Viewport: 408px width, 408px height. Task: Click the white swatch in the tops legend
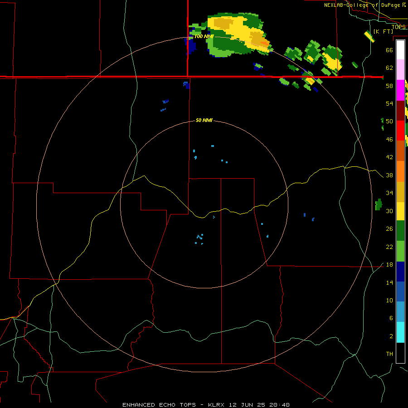point(400,50)
